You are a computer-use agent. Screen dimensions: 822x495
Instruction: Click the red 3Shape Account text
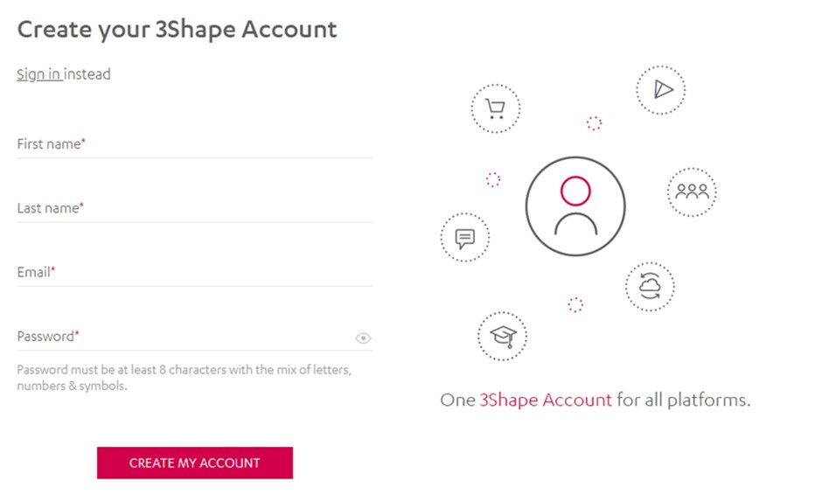(546, 401)
